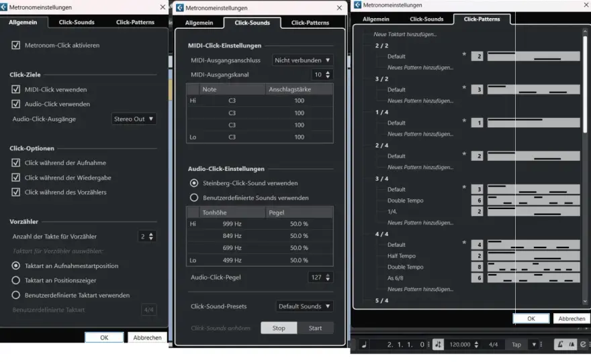The height and width of the screenshot is (362, 591).
Task: Select the As 6/8 pattern entry
Action: point(396,278)
